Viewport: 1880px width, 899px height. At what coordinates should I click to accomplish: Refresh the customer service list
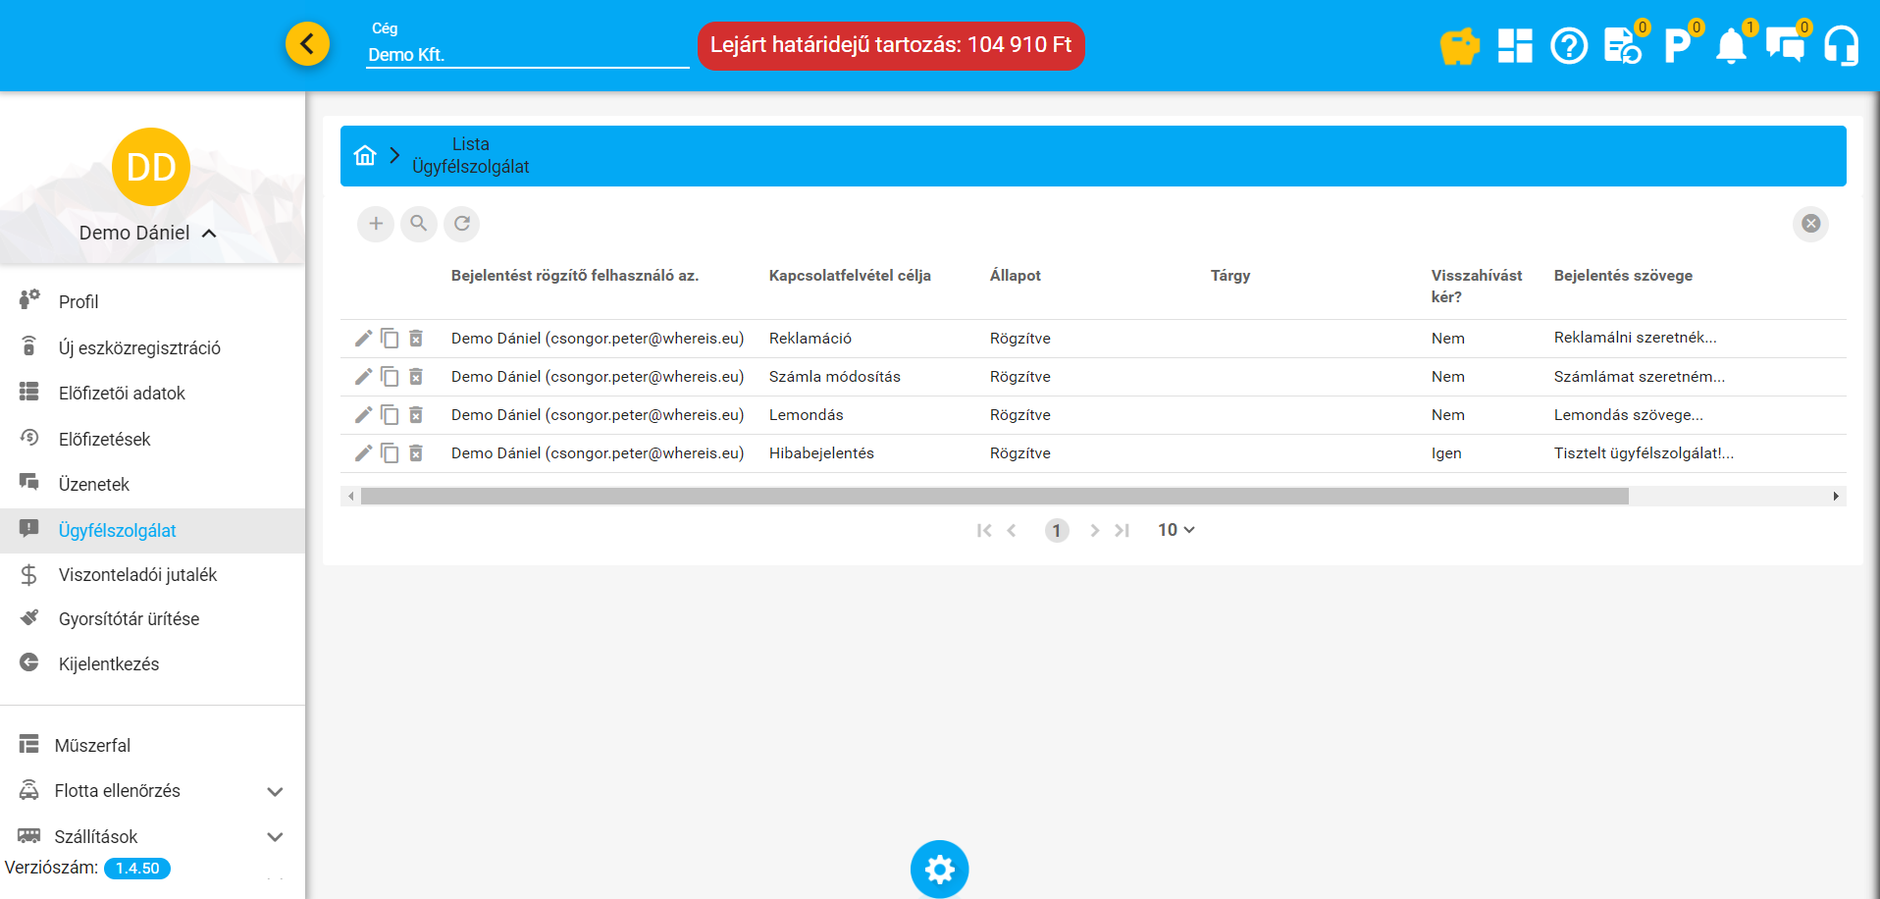(x=462, y=224)
